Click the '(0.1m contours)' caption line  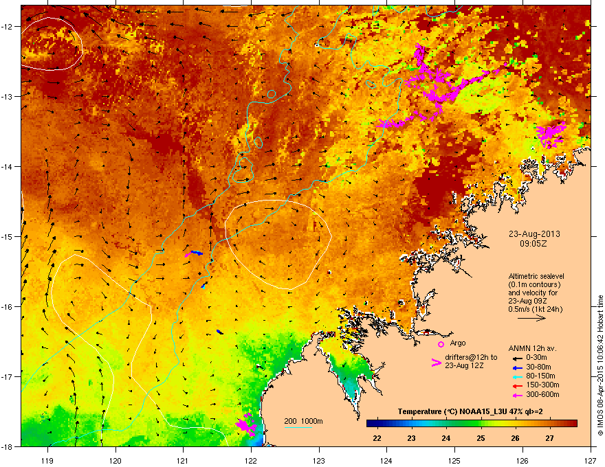click(534, 284)
